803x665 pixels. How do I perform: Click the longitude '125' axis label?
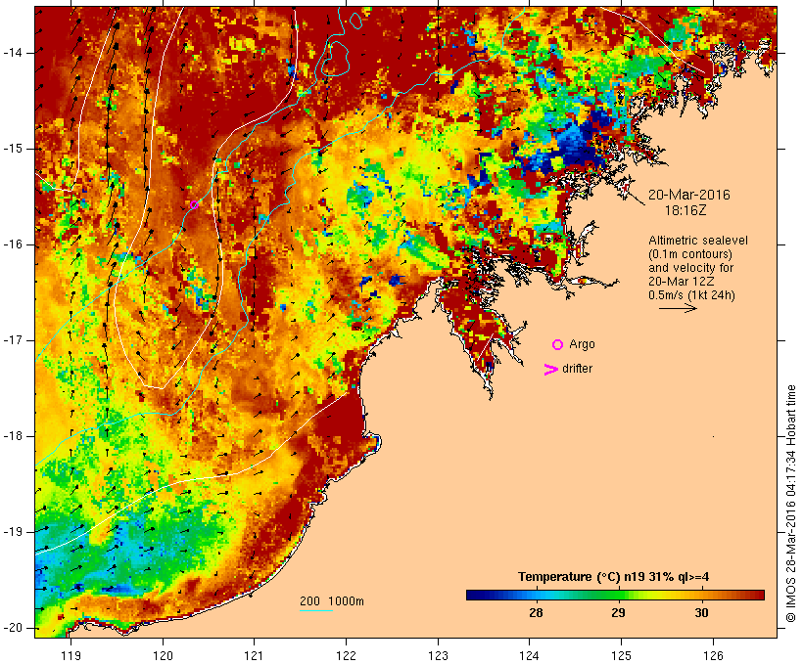click(x=622, y=655)
